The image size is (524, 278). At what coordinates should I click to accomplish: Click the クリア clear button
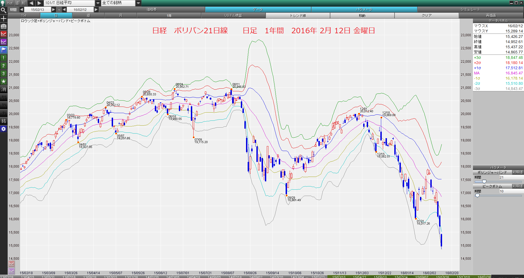pyautogui.click(x=427, y=16)
